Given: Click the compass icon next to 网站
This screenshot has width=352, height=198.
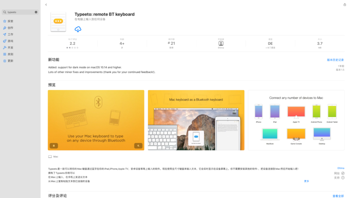Looking at the screenshot, I should (343, 173).
